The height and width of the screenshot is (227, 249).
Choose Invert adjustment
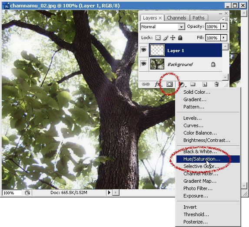click(208, 207)
